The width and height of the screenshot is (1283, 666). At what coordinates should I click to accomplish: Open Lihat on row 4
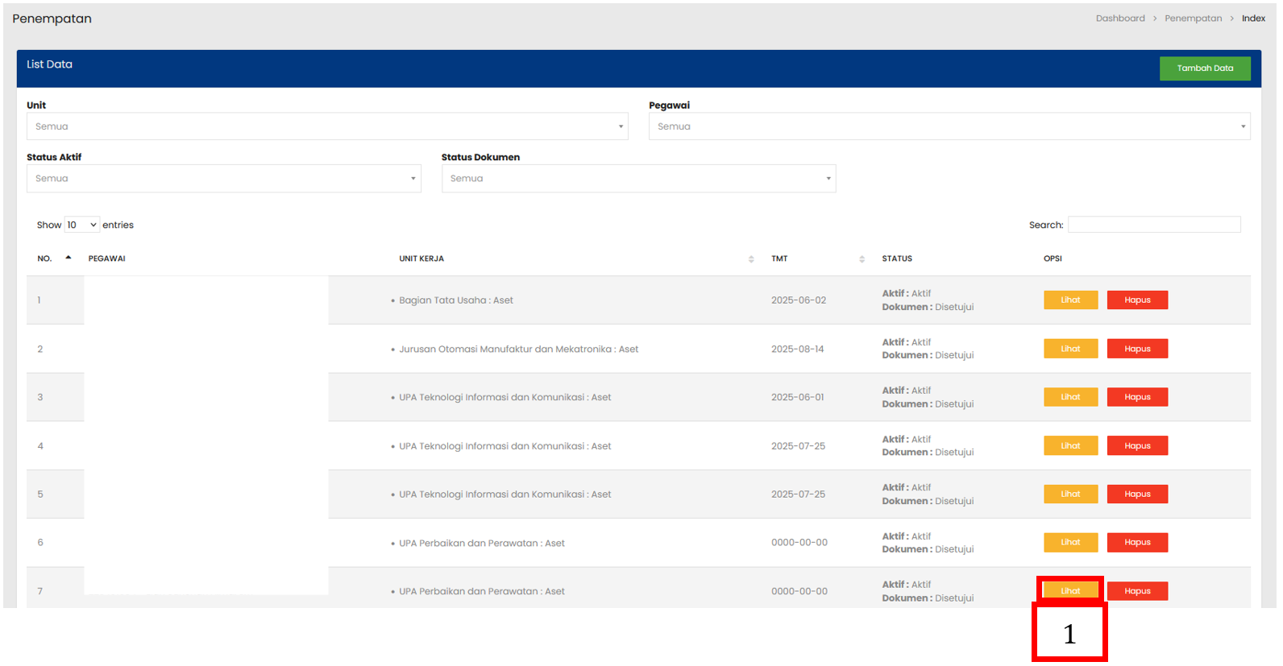1070,446
